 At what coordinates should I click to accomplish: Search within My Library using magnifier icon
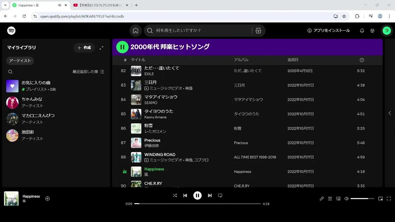click(x=10, y=72)
